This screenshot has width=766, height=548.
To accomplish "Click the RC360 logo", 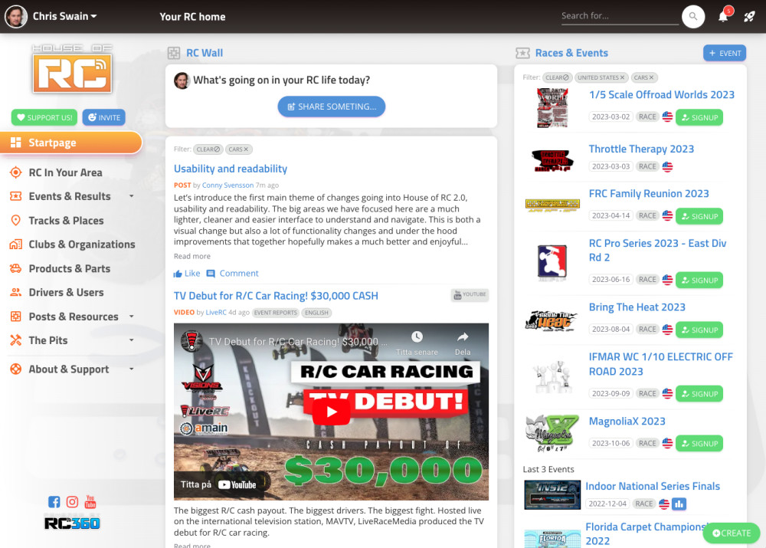I will pos(72,523).
